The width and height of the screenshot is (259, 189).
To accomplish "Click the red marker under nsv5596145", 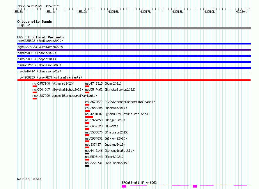I will pos(87,160).
